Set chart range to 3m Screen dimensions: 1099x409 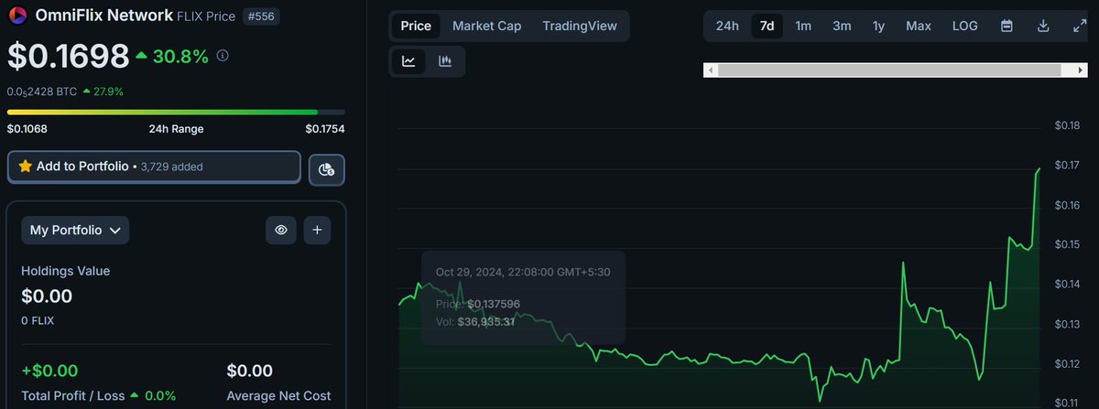tap(842, 26)
